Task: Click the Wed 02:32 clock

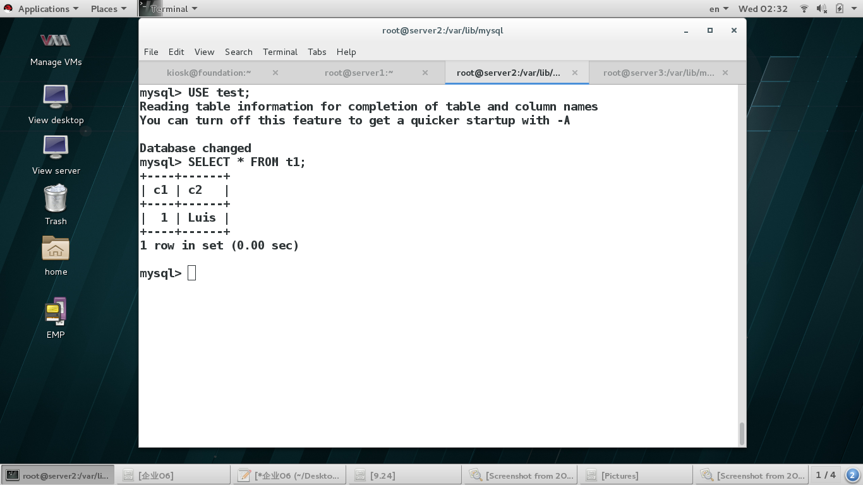Action: (x=763, y=9)
